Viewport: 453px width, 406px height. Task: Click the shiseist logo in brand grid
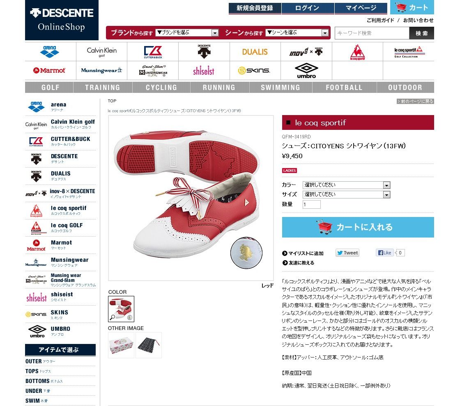pos(204,70)
